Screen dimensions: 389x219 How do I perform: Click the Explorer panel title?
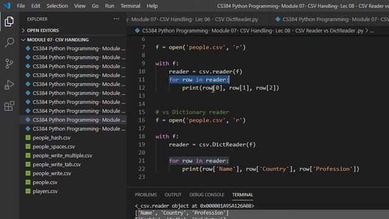37,19
